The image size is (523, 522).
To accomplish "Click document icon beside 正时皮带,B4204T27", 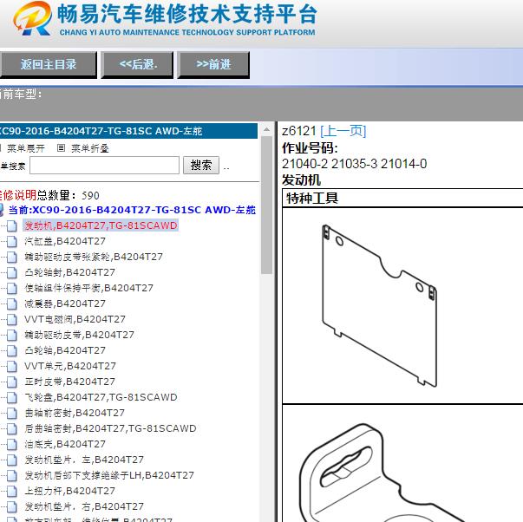I will tap(12, 382).
